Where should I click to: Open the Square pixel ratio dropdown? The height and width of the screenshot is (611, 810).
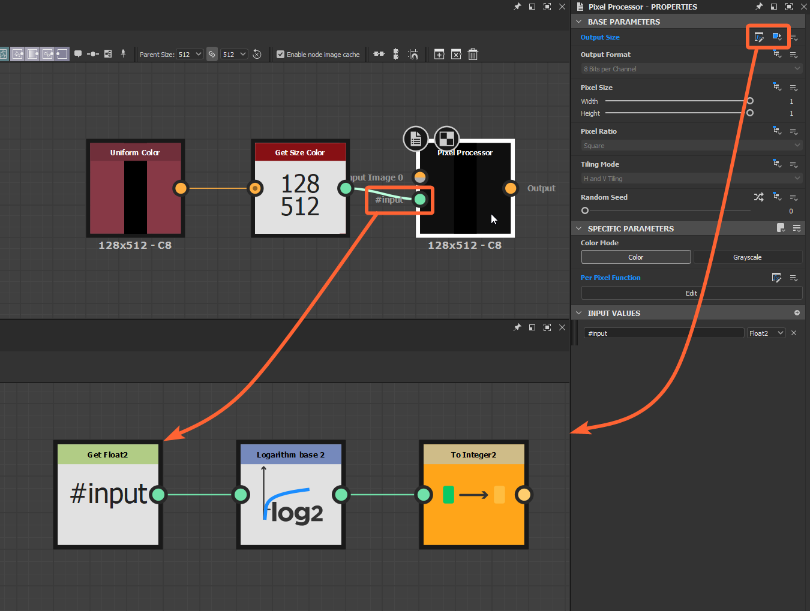pyautogui.click(x=691, y=146)
